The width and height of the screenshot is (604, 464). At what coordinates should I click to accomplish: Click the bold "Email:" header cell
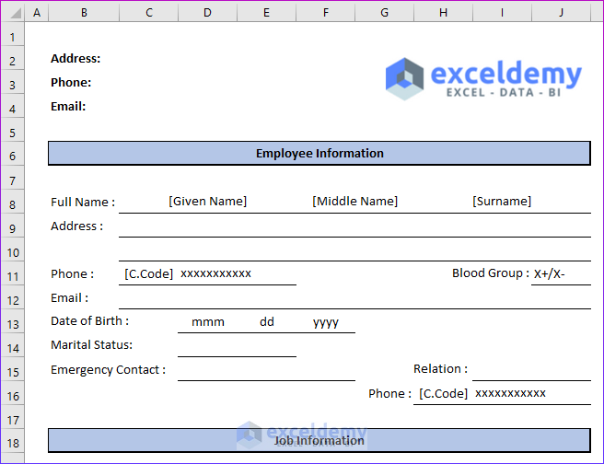(x=68, y=106)
